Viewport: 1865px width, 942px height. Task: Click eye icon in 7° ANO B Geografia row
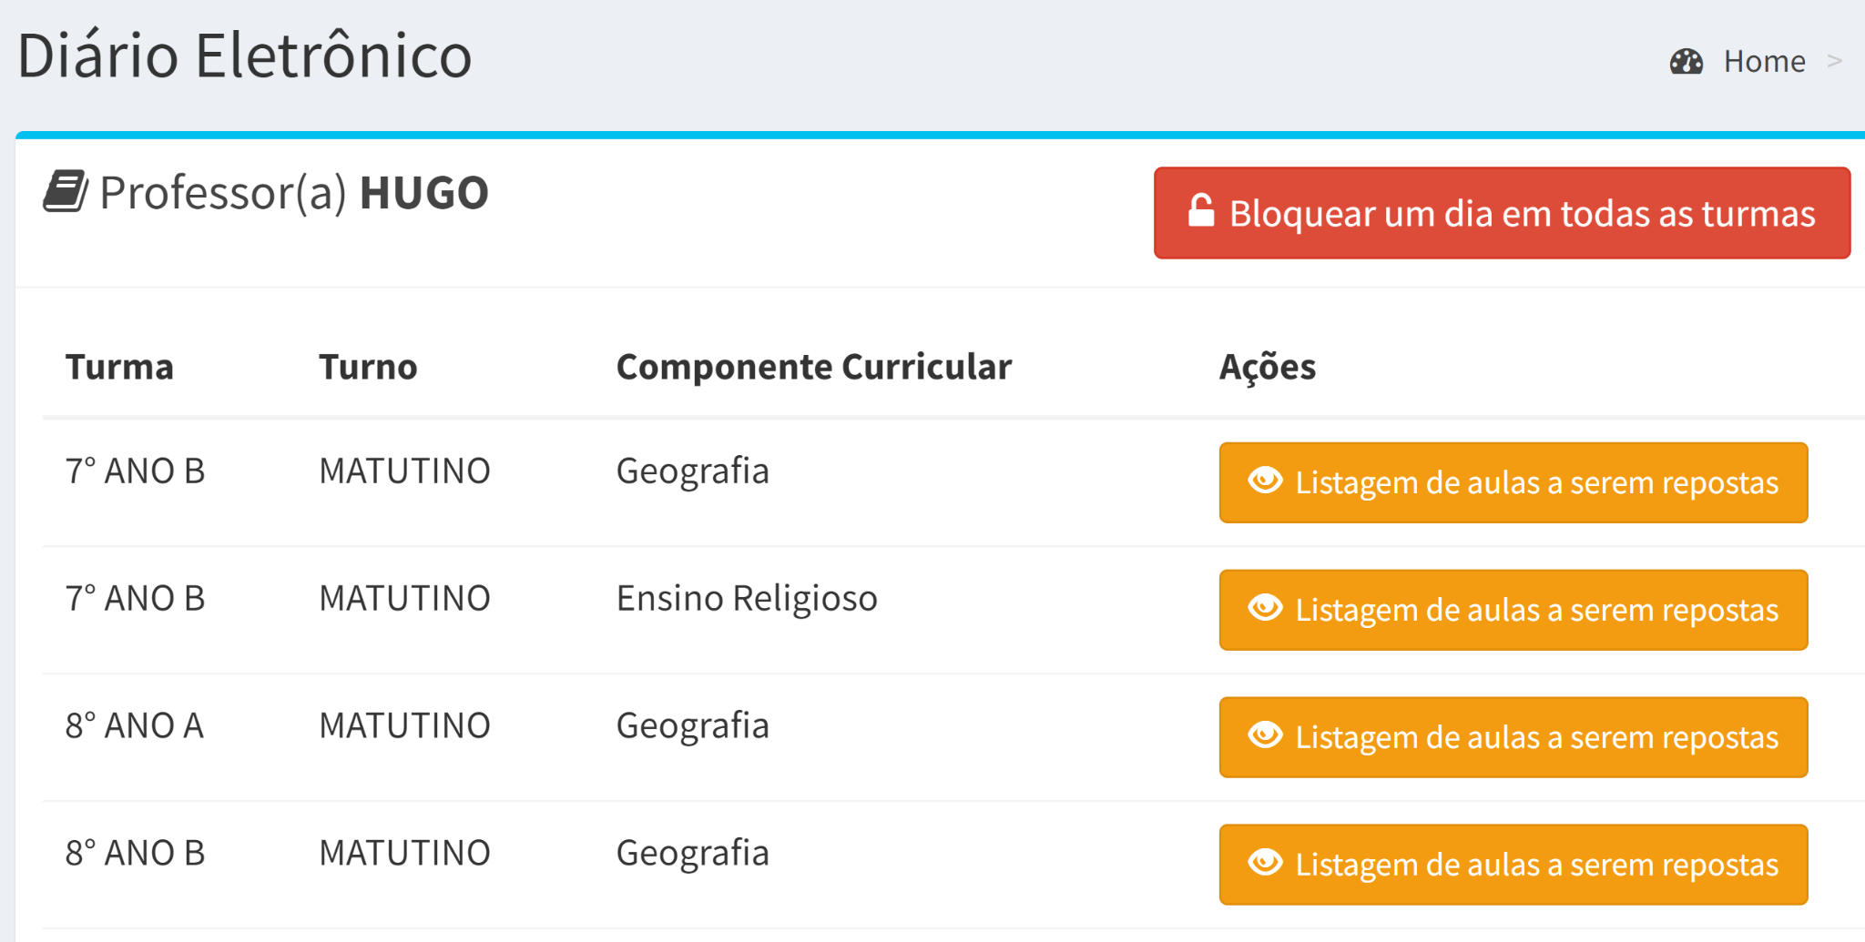coord(1265,481)
